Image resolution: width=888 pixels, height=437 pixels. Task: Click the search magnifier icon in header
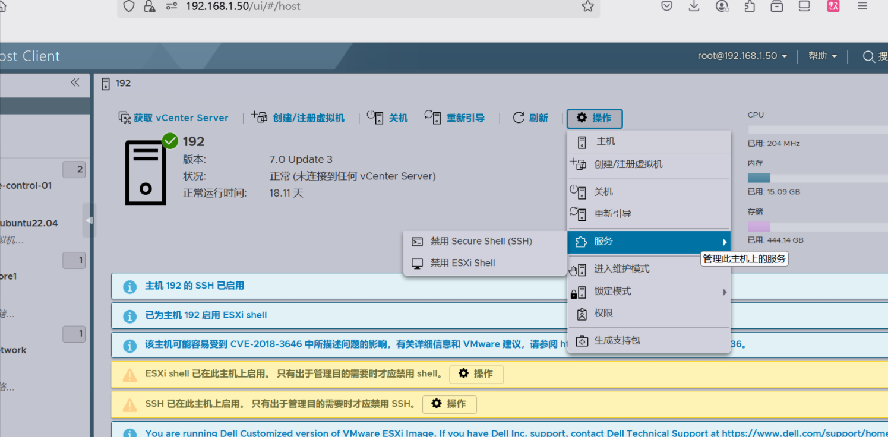[x=868, y=56]
